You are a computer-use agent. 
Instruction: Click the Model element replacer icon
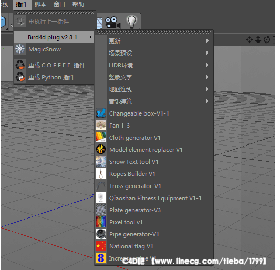[101, 149]
